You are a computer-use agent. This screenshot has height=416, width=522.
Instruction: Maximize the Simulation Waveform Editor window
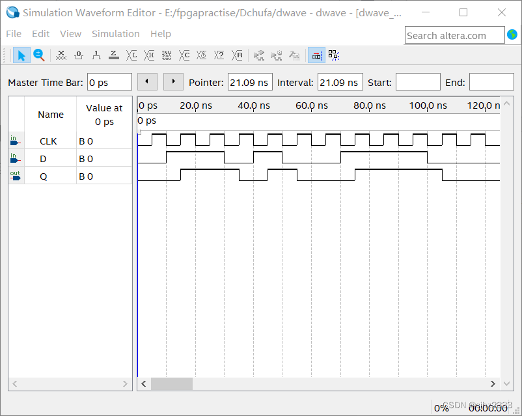click(463, 12)
